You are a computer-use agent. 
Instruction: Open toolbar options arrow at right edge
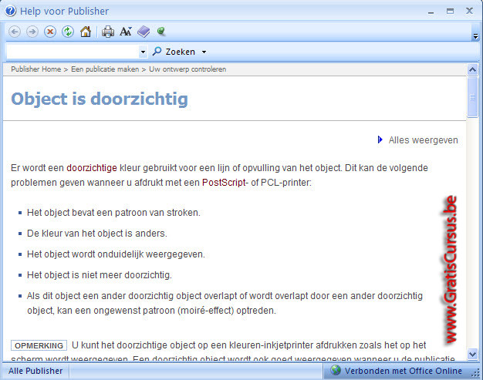click(x=475, y=37)
